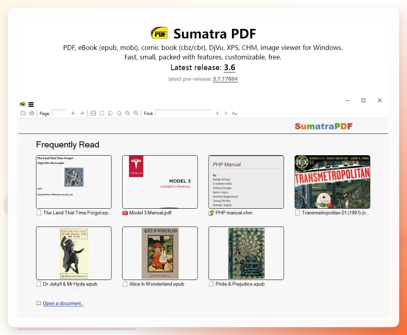Image resolution: width=407 pixels, height=335 pixels.
Task: Click the small SumatraPDF app icon
Action: [23, 105]
